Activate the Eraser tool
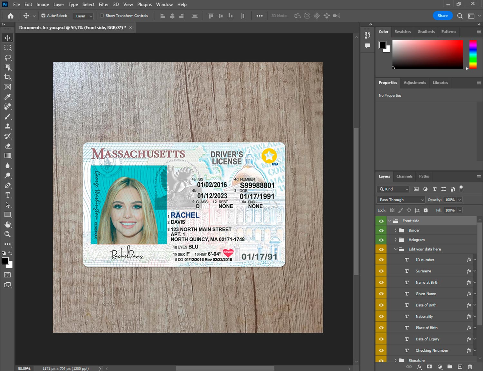The height and width of the screenshot is (371, 483). 8,146
